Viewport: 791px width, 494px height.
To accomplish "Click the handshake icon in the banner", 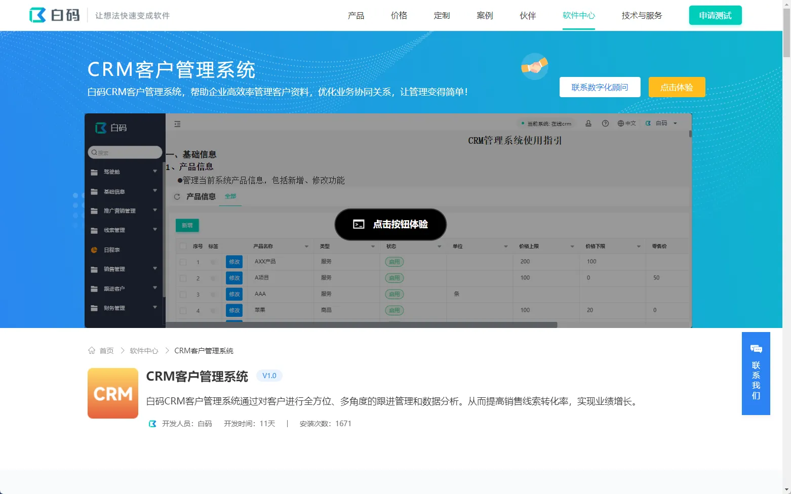I will point(534,66).
